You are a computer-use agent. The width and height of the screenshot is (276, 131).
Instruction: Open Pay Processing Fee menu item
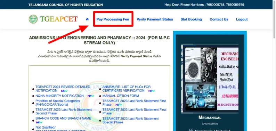point(113,19)
